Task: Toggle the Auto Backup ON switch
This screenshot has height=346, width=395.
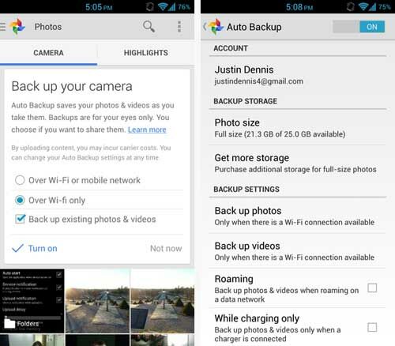Action: tap(359, 27)
